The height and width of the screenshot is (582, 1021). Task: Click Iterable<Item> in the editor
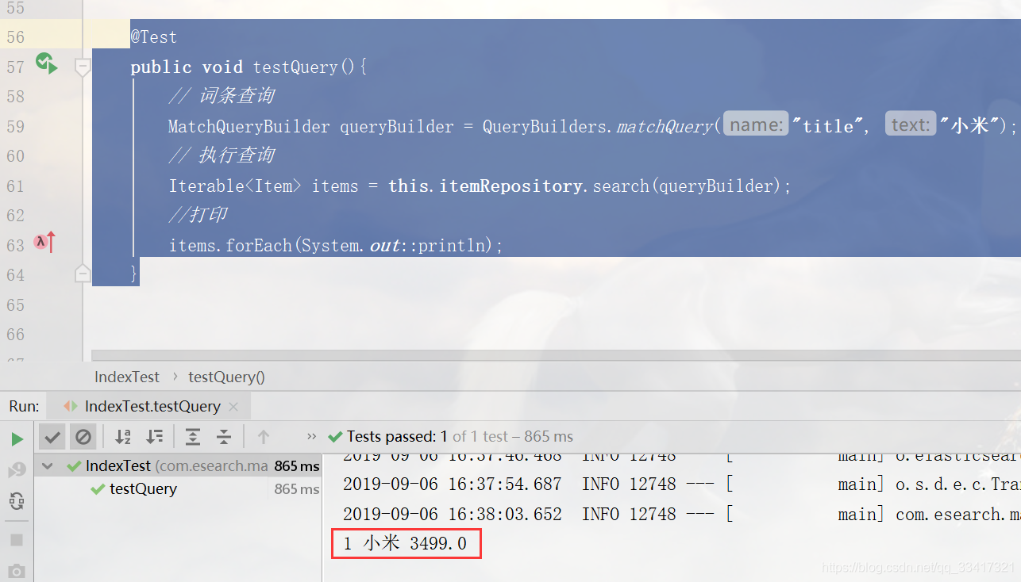235,186
